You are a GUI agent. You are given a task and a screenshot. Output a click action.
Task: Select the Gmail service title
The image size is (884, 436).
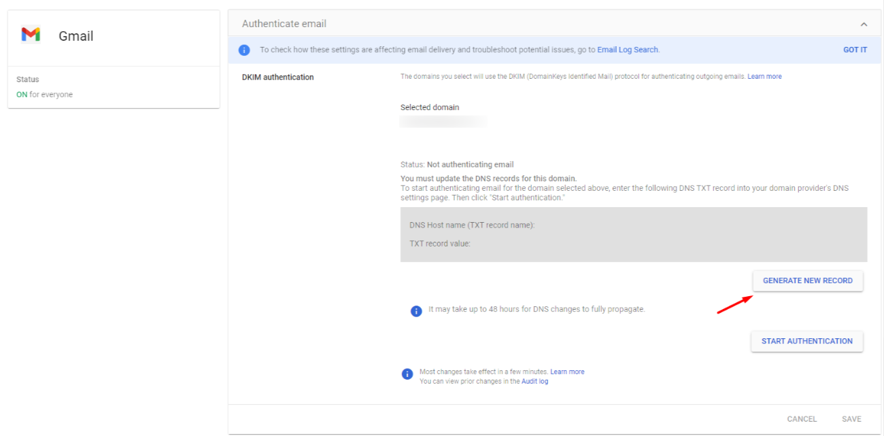[x=76, y=36]
